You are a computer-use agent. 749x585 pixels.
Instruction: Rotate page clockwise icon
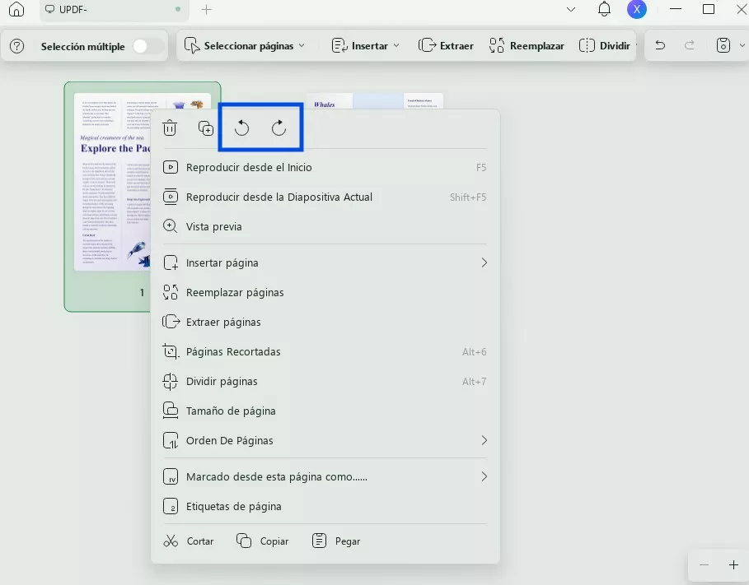pos(279,128)
